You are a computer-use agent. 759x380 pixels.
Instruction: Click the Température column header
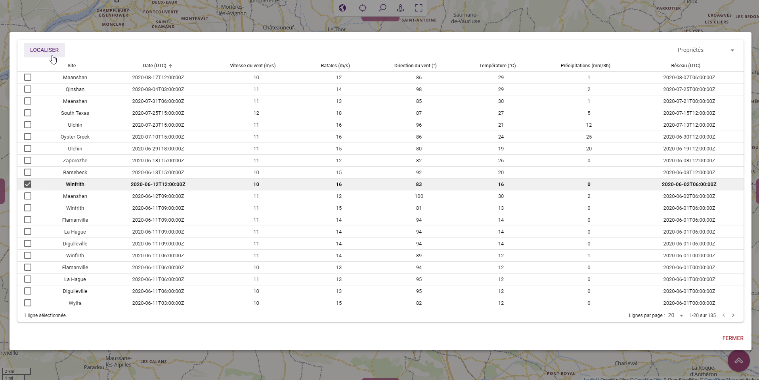point(498,66)
